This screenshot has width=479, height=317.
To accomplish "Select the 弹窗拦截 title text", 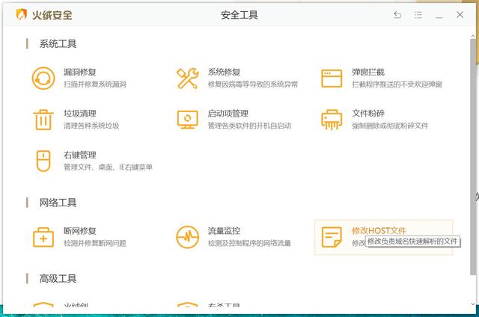I will (x=367, y=72).
